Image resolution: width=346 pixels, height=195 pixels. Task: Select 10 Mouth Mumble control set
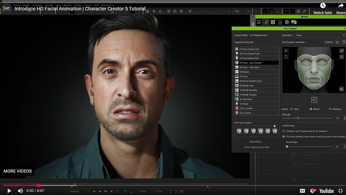[257, 90]
